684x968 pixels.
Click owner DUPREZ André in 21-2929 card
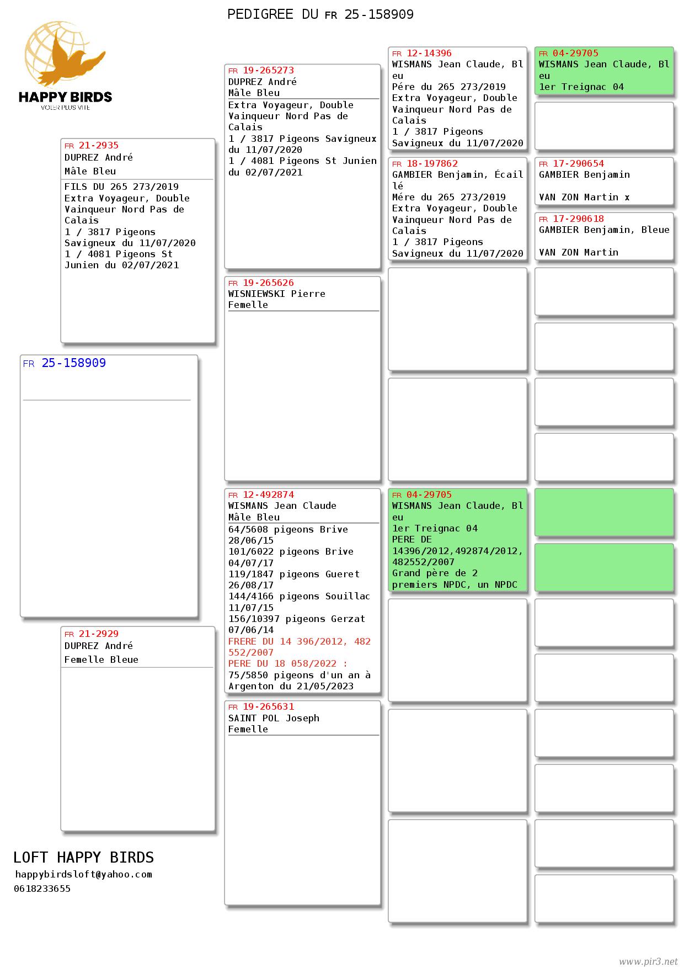[x=99, y=646]
